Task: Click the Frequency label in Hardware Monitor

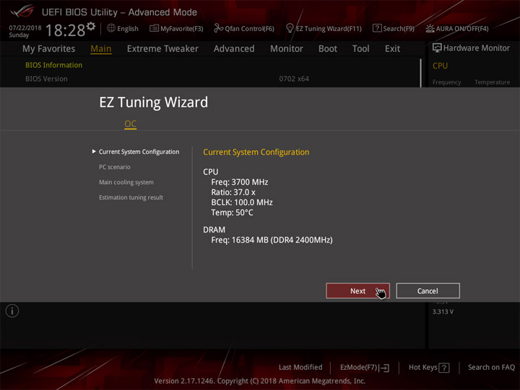Action: (x=447, y=82)
